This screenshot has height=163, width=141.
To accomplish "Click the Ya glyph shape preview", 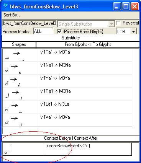I will click(x=20, y=81).
